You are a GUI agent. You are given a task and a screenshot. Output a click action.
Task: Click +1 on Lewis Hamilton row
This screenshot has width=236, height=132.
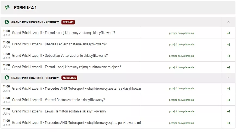pyautogui.click(x=228, y=112)
